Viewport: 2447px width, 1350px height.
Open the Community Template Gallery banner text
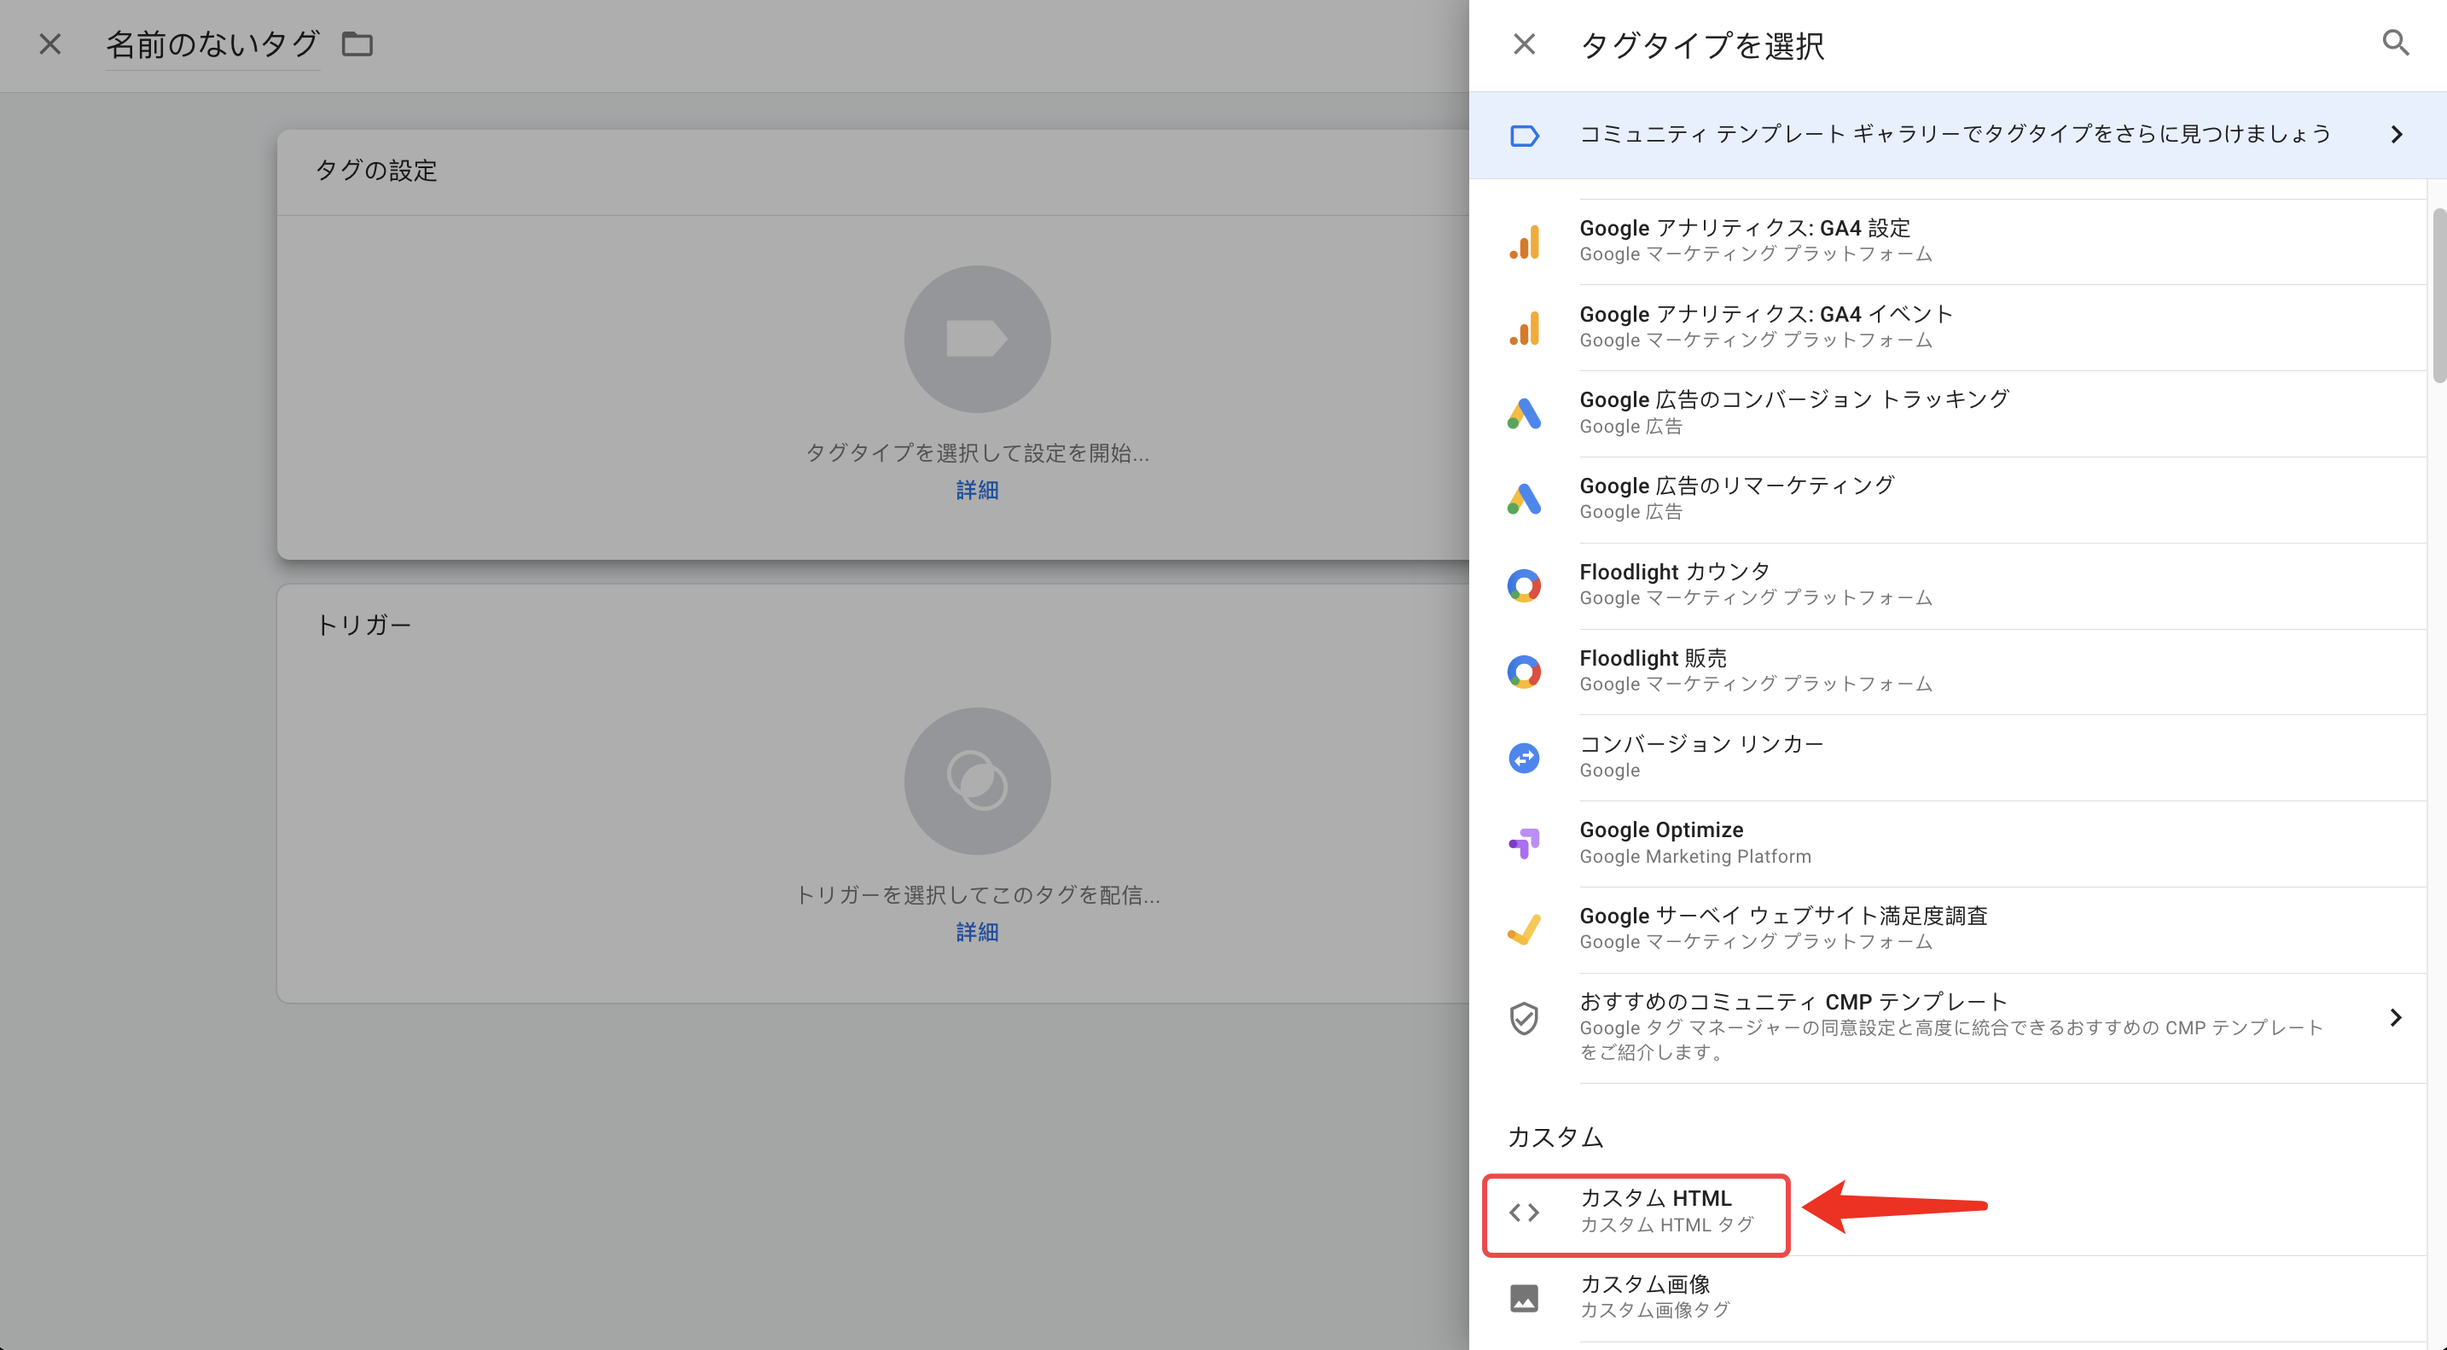[x=1955, y=134]
